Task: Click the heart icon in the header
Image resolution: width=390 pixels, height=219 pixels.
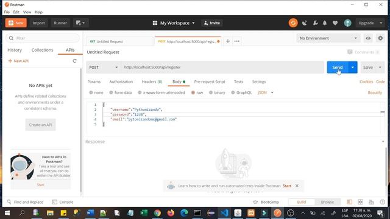Action: 335,23
